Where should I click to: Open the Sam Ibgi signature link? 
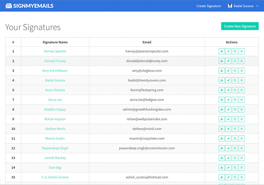[55, 167]
